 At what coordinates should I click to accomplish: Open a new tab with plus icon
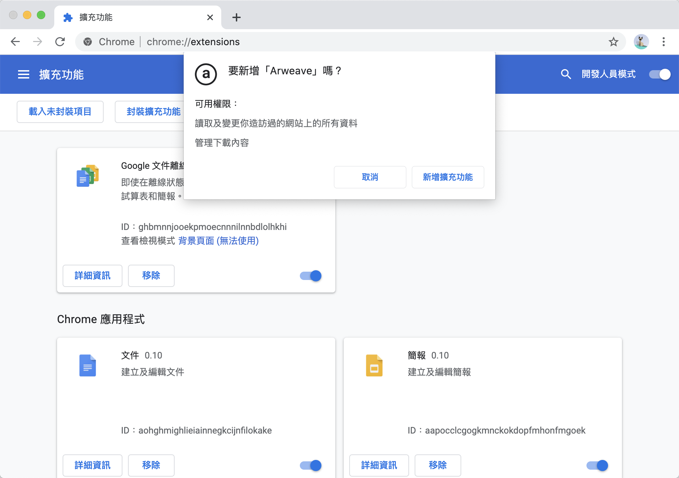pyautogui.click(x=236, y=17)
